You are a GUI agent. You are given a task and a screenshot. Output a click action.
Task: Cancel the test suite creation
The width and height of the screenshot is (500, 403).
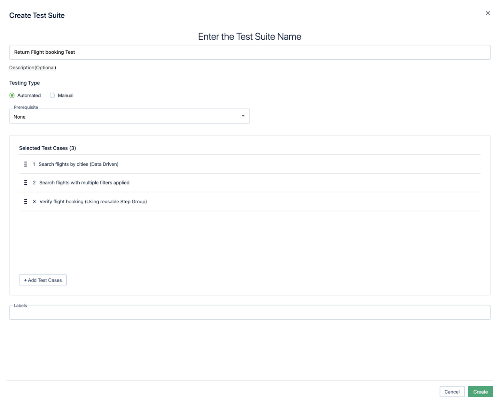point(452,392)
